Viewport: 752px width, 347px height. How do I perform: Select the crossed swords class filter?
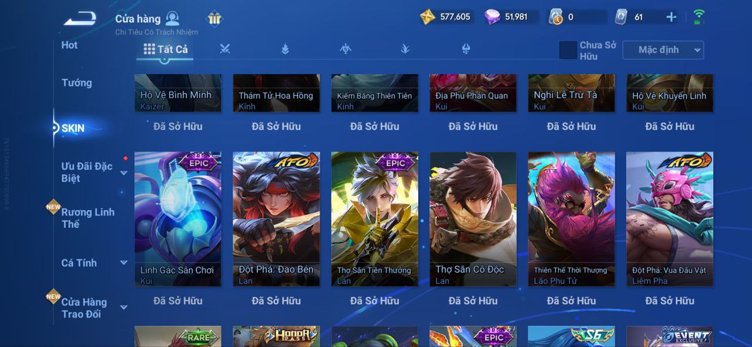(225, 49)
